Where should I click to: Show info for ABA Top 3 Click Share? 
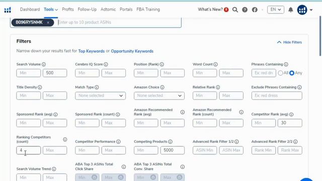point(124,167)
